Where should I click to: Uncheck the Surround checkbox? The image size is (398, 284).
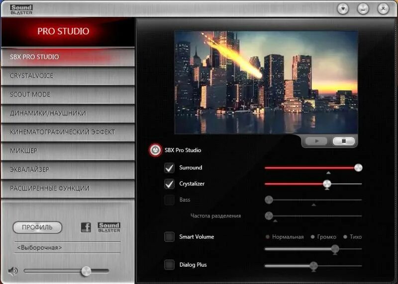169,168
